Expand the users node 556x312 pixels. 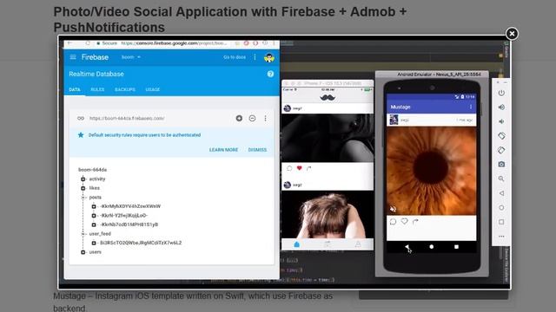point(83,252)
